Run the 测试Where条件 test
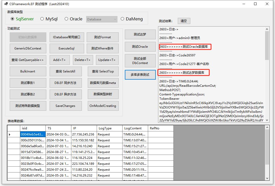Screen dimensions: 275x186 (103, 48)
